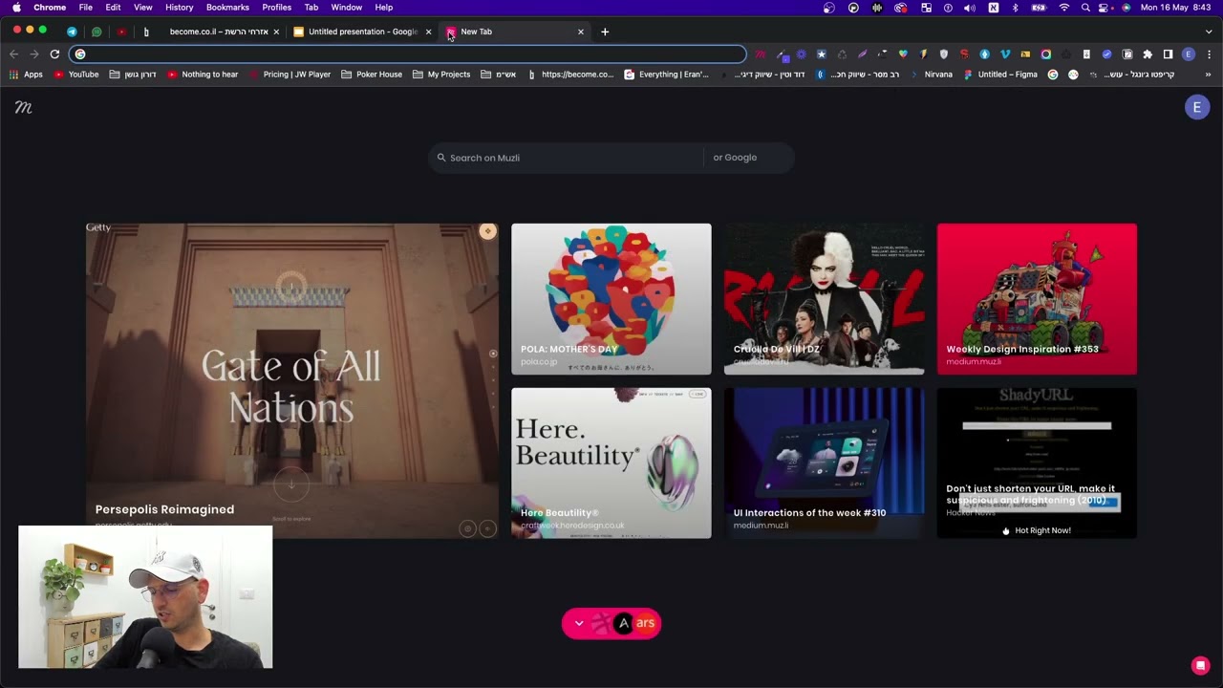Close the Untitled presentation tab

click(428, 32)
